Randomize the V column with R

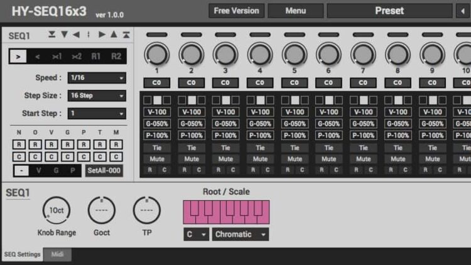[x=51, y=144]
